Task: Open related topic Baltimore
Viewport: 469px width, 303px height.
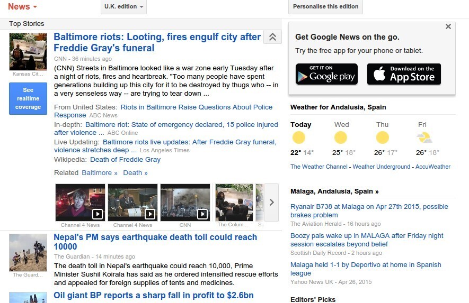Action: [x=100, y=173]
